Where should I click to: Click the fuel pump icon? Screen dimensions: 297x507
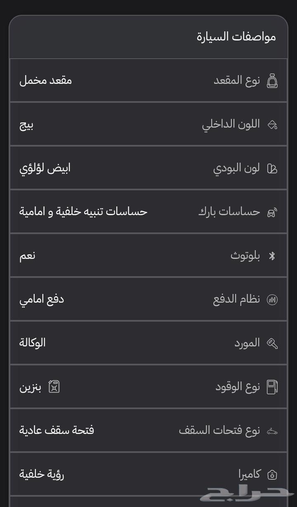(272, 387)
